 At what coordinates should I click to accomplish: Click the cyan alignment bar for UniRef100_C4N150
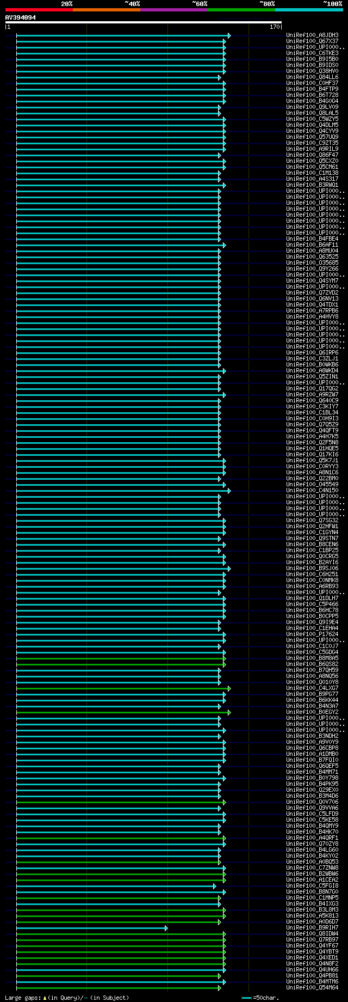123,491
